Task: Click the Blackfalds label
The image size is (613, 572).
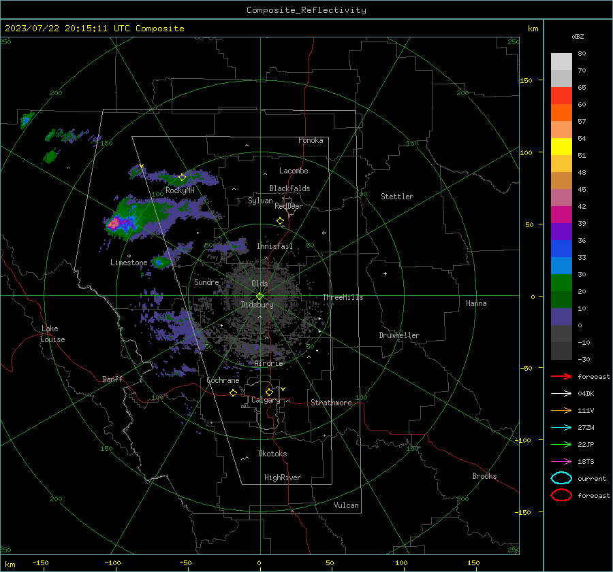Action: click(x=289, y=188)
